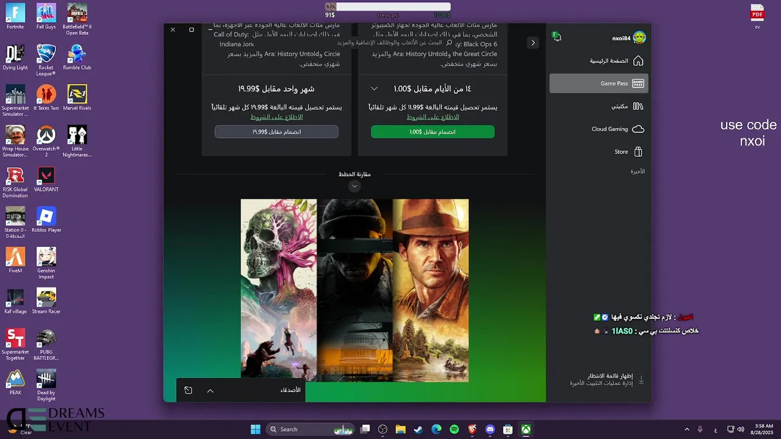The height and width of the screenshot is (439, 781).
Task: Open Discord from the taskbar
Action: point(489,429)
